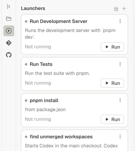135x151 pixels.
Task: Click status dot beside Run Development Server
Action: coord(26,21)
